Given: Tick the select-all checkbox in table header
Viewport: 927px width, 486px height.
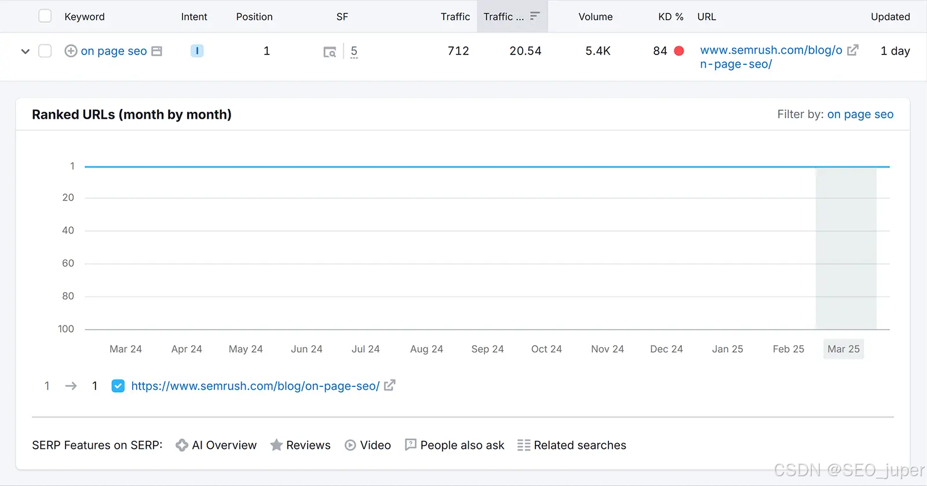Looking at the screenshot, I should coord(45,16).
